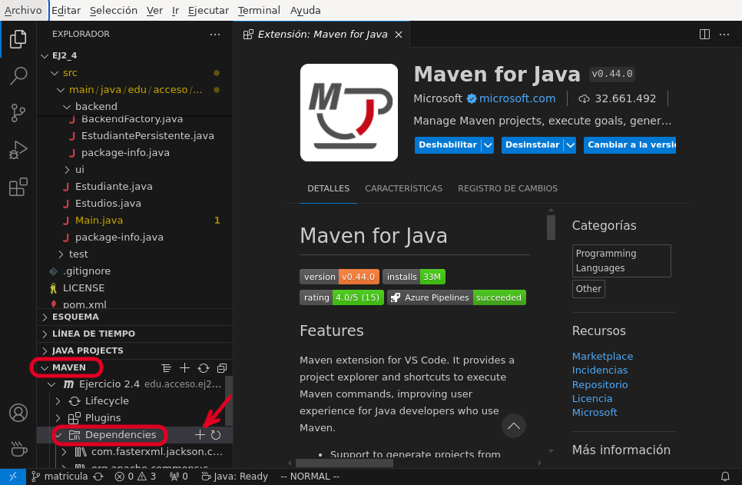Viewport: 742px width, 485px height.
Task: Click remote window indicator in status bar
Action: [13, 477]
